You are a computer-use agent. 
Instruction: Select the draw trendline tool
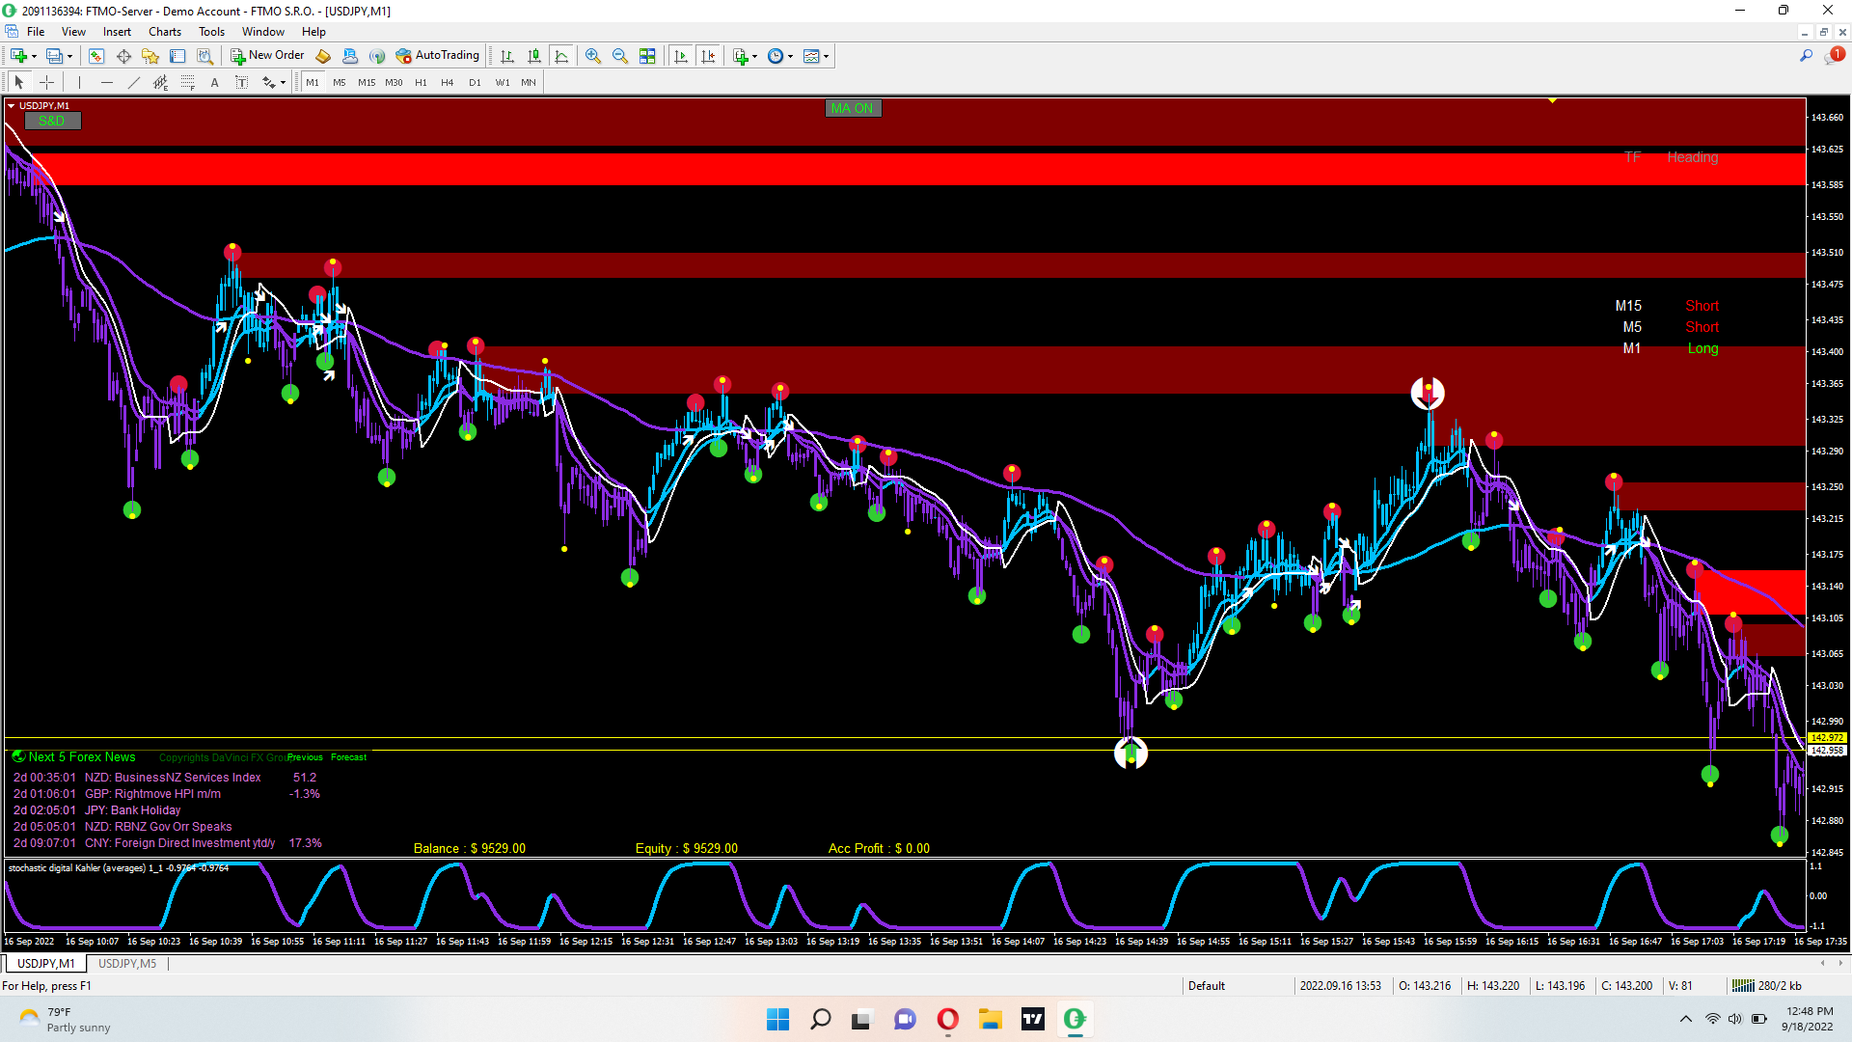click(134, 83)
